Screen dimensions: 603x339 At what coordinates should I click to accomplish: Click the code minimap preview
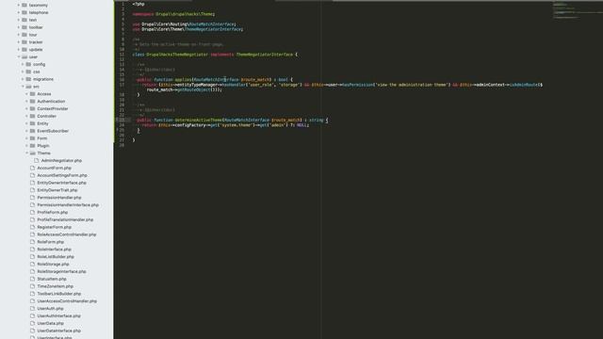click(x=577, y=10)
